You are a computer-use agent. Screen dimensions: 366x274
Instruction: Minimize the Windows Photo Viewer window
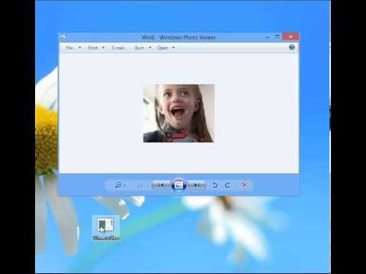click(267, 37)
